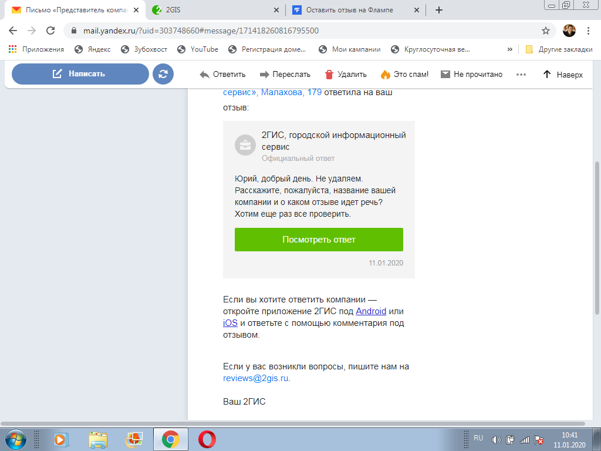Image resolution: width=601 pixels, height=451 pixels.
Task: Switch to the 2GIS tab
Action: pos(215,10)
